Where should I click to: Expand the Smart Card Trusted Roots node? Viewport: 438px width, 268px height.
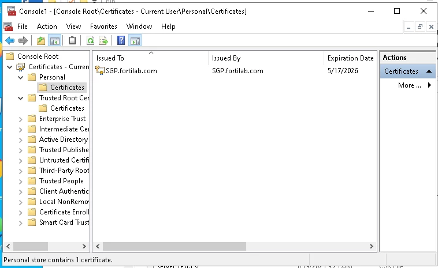[x=20, y=223]
